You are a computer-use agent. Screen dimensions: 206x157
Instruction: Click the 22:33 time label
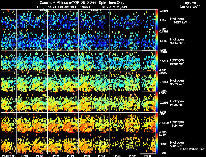tap(86, 156)
